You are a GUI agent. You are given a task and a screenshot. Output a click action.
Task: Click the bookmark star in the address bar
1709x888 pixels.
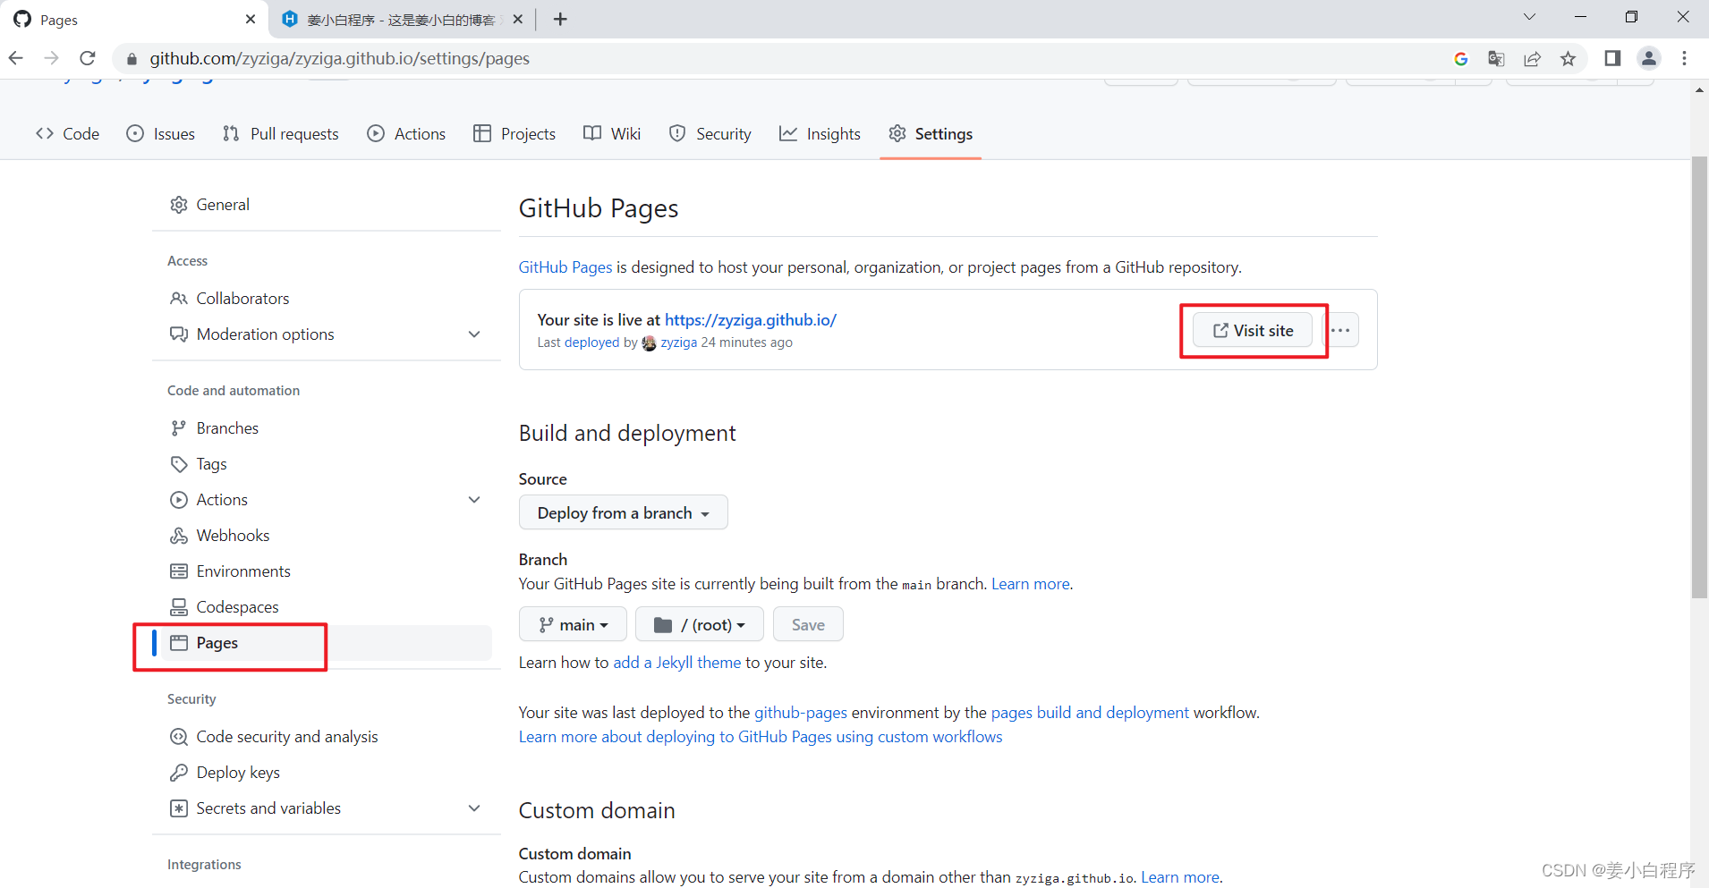point(1568,58)
